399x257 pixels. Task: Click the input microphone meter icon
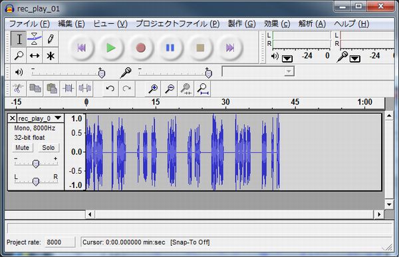click(x=342, y=57)
